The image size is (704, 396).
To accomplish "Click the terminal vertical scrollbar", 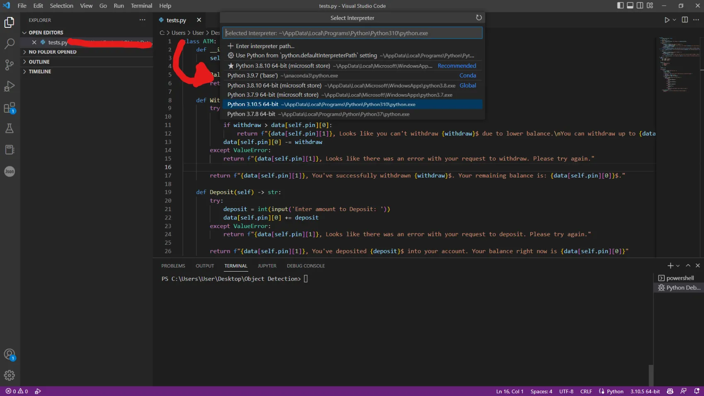I will pyautogui.click(x=651, y=374).
